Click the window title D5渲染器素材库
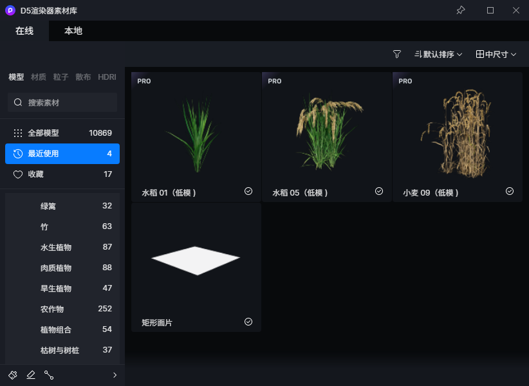This screenshot has width=529, height=386. click(x=49, y=11)
